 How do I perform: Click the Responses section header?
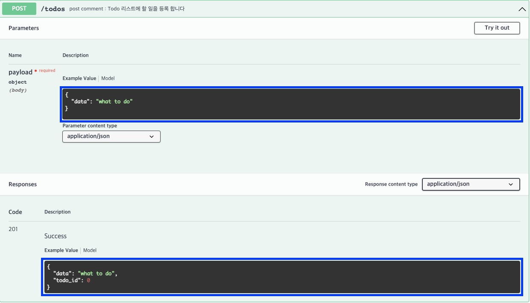[22, 184]
